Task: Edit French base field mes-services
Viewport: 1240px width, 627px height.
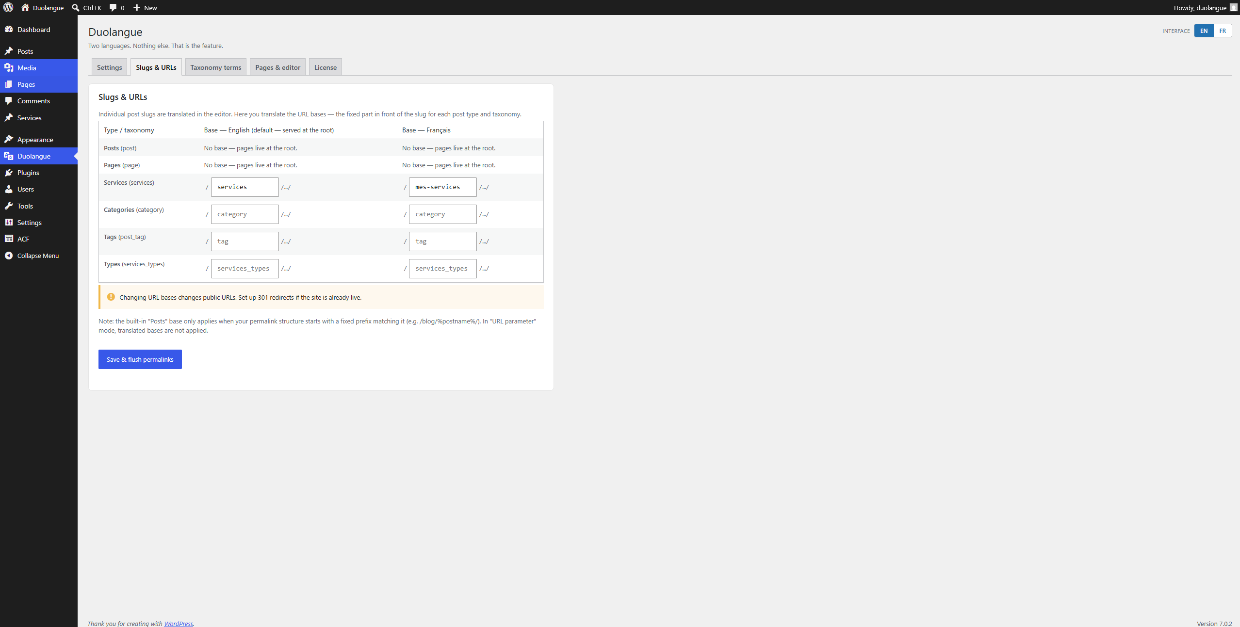Action: point(443,187)
